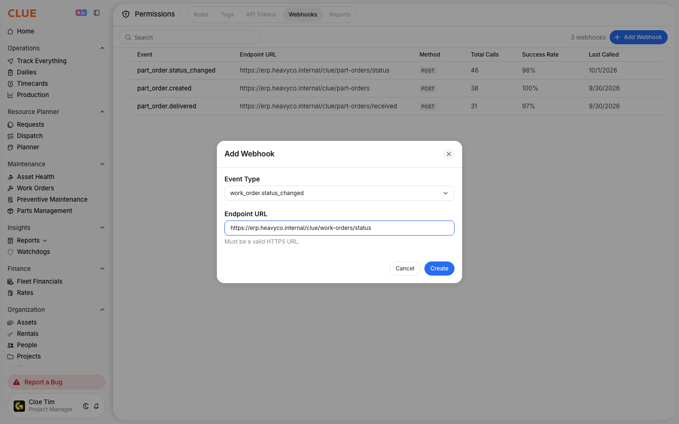Open the Event Type dropdown
Screen dimensions: 679x424
339,193
